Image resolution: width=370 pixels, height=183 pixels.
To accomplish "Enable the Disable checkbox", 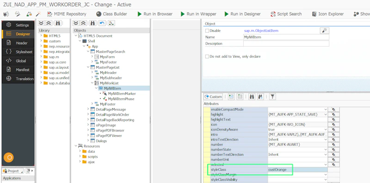I will (207, 30).
